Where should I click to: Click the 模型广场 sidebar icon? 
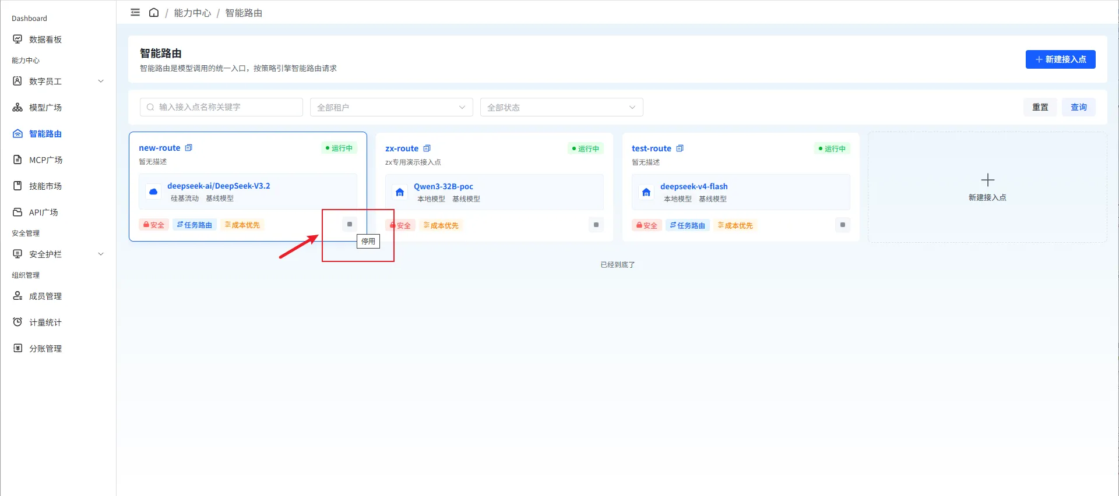pos(17,107)
